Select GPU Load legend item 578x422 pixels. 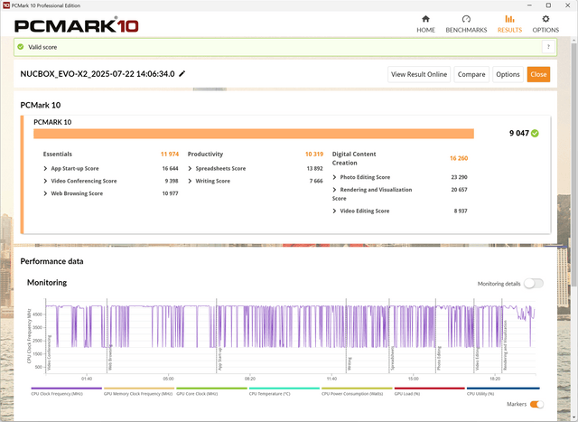pyautogui.click(x=430, y=391)
